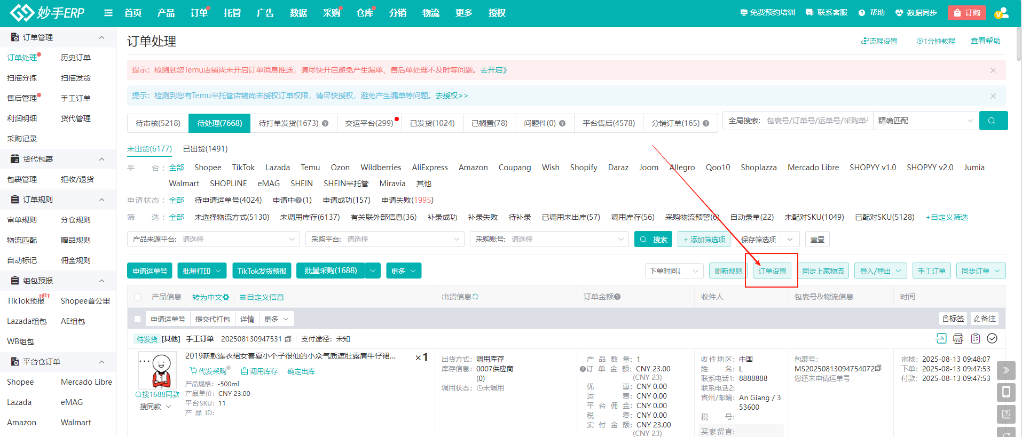Open 联系客服 in the top bar
The width and height of the screenshot is (1022, 437).
[x=827, y=13]
